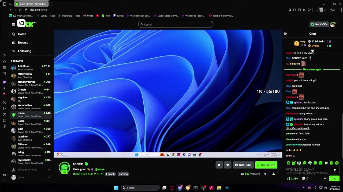This screenshot has width=343, height=192.
Task: Report the stream warning icon
Action: pyautogui.click(x=274, y=174)
